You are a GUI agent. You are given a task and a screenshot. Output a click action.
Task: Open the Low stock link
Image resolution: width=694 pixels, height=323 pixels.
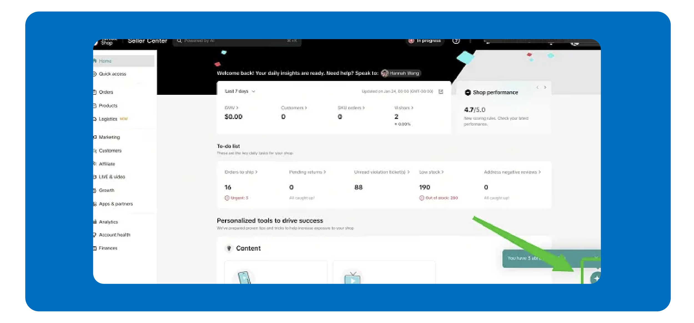[x=431, y=172]
